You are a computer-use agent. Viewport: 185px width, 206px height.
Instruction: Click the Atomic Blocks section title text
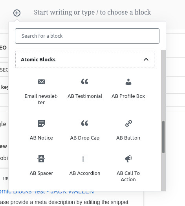coord(38,59)
